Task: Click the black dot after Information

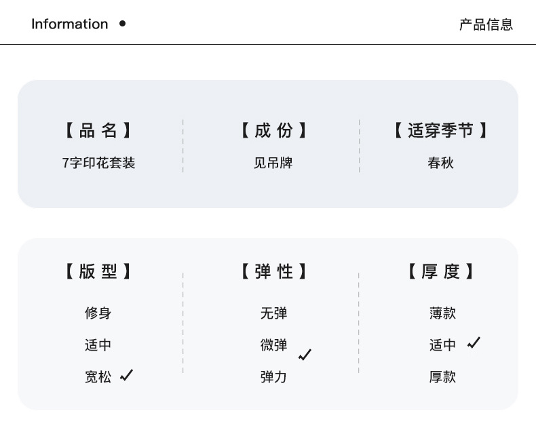Action: (x=122, y=24)
